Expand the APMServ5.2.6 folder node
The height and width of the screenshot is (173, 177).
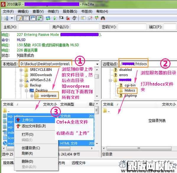click(x=21, y=80)
